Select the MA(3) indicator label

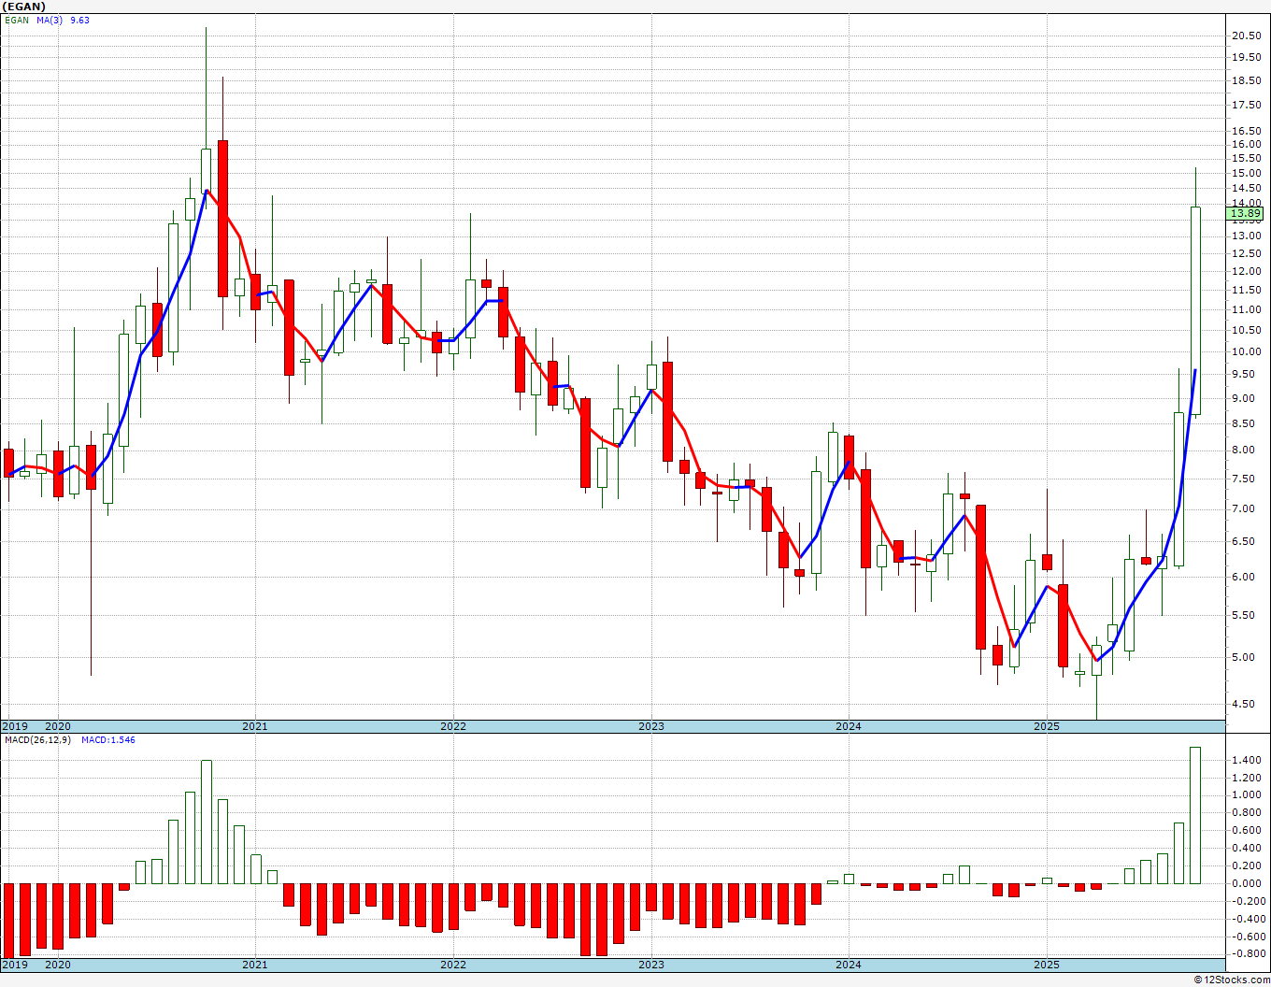pyautogui.click(x=50, y=20)
